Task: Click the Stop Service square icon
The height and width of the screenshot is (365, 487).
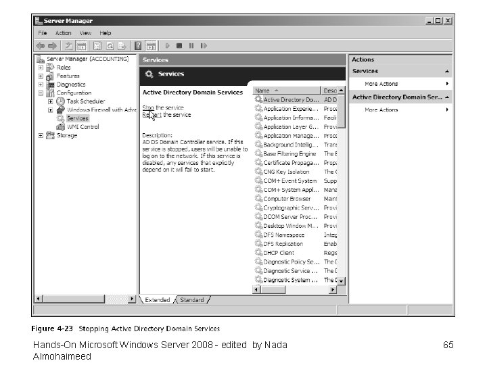Action: click(x=179, y=46)
